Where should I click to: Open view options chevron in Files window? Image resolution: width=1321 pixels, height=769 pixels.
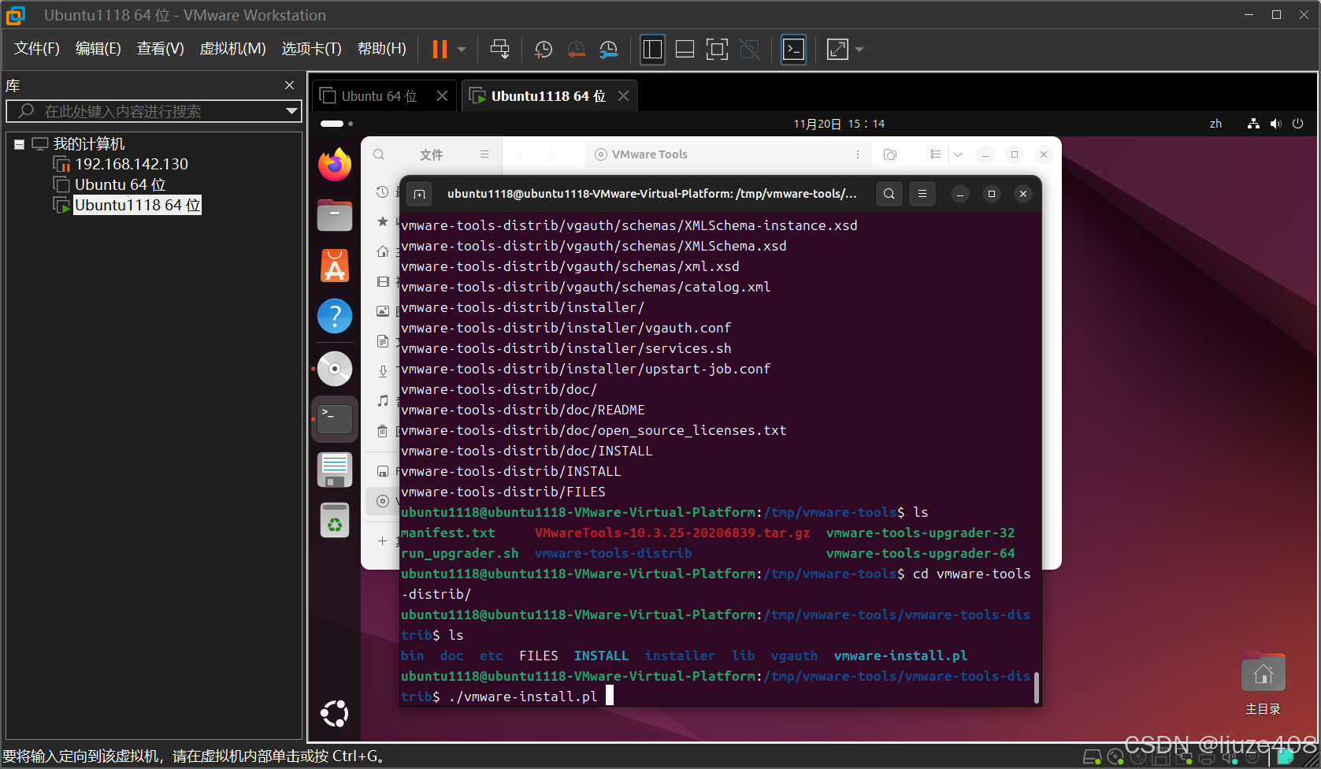click(x=958, y=154)
